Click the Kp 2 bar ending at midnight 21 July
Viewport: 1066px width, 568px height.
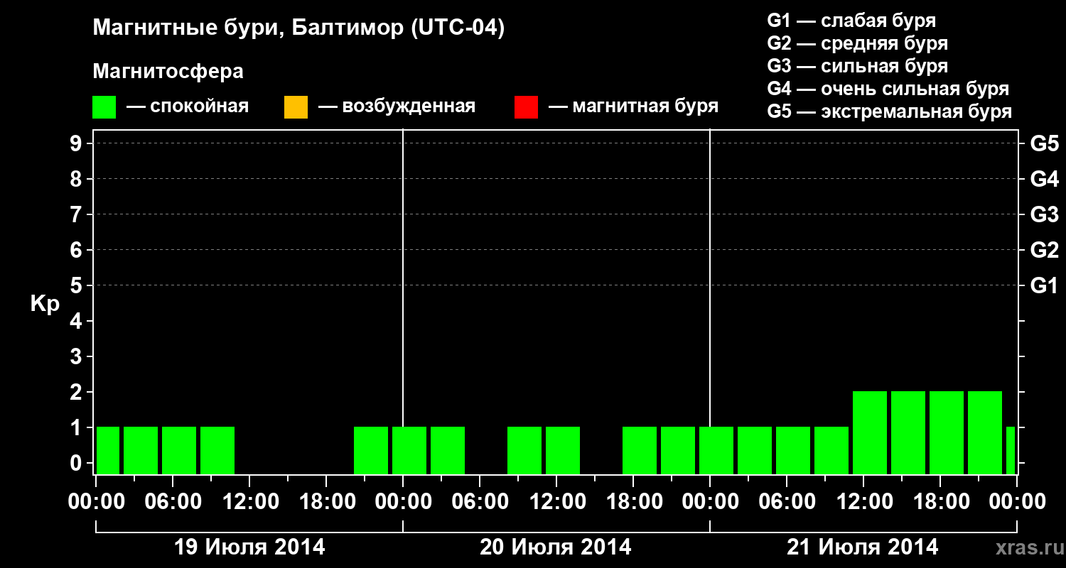click(x=985, y=432)
